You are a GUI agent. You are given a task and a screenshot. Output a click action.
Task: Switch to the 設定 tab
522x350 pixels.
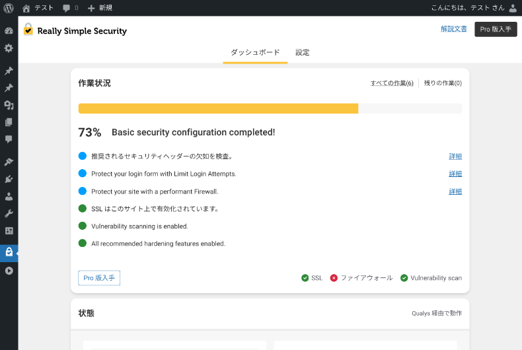[303, 52]
